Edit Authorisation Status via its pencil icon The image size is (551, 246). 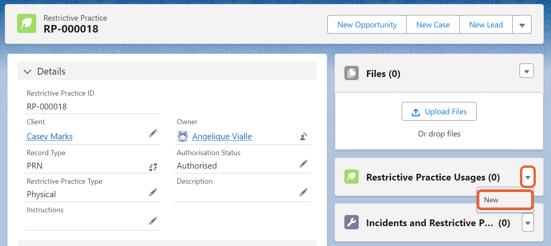click(303, 163)
